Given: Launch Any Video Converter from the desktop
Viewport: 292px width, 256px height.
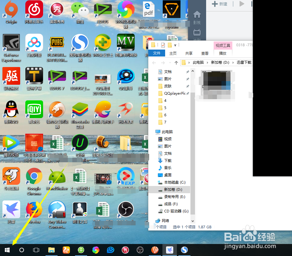Looking at the screenshot, I should (x=57, y=215).
